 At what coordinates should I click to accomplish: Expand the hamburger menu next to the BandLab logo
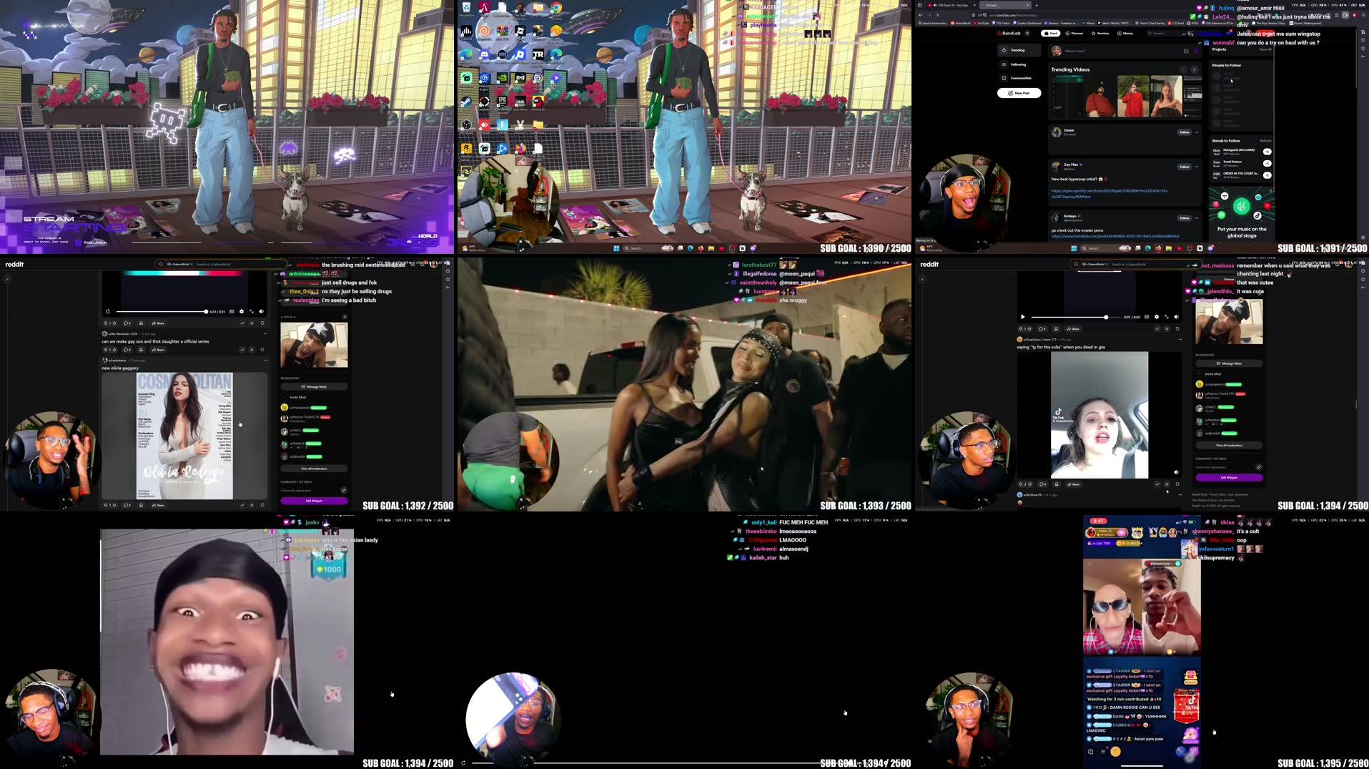coord(1027,33)
